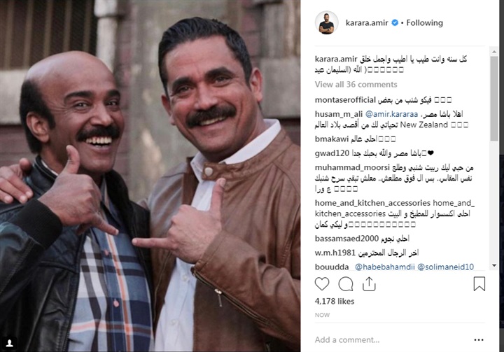
Task: Open karara.amir profile picture
Action: pyautogui.click(x=327, y=23)
